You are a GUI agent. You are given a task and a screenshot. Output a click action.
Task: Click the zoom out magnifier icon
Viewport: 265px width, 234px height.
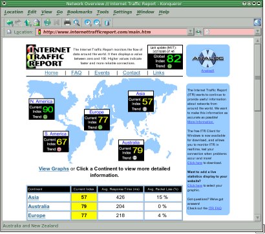[x=97, y=23]
